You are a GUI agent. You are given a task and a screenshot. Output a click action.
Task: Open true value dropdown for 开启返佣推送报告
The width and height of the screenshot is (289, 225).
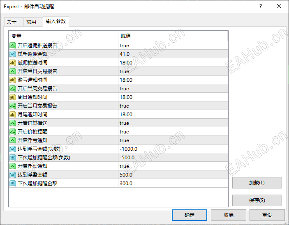pos(173,46)
